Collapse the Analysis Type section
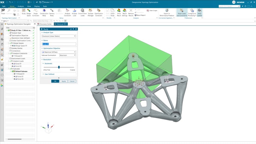 42,33
